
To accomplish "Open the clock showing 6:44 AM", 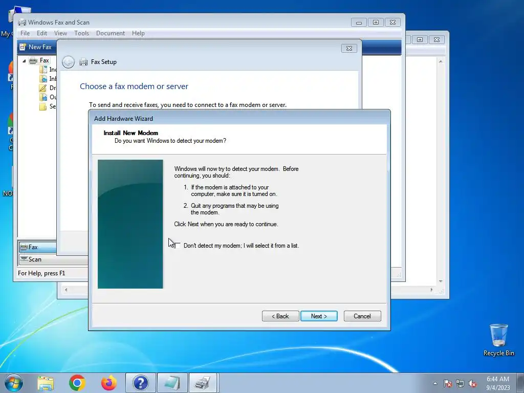I will coord(498,383).
